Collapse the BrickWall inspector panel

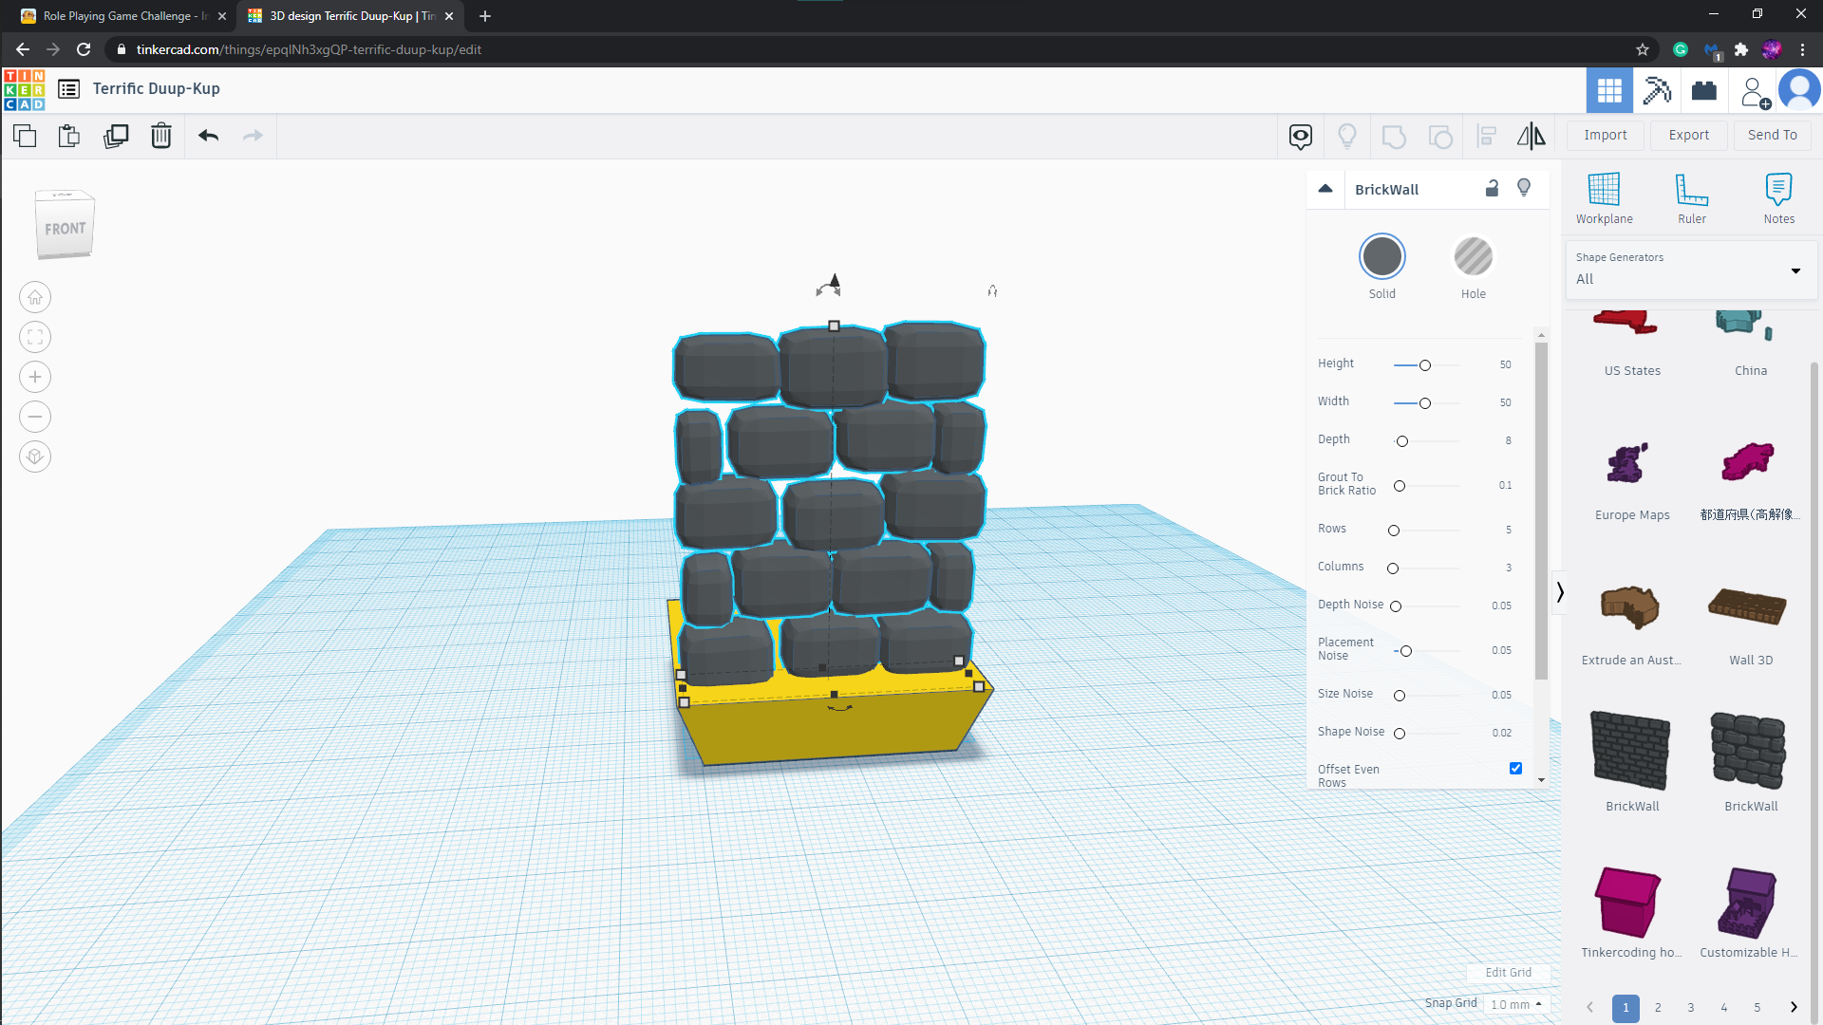click(x=1325, y=189)
